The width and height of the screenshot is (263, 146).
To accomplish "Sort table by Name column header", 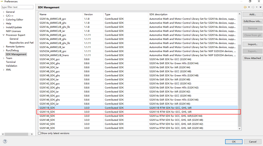I will 61,14.
